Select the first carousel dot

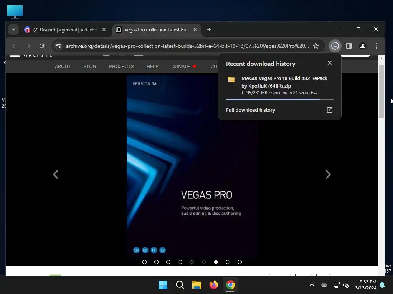click(144, 262)
